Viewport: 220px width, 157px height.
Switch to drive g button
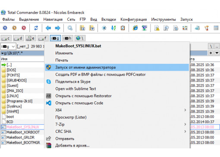pos(55,38)
